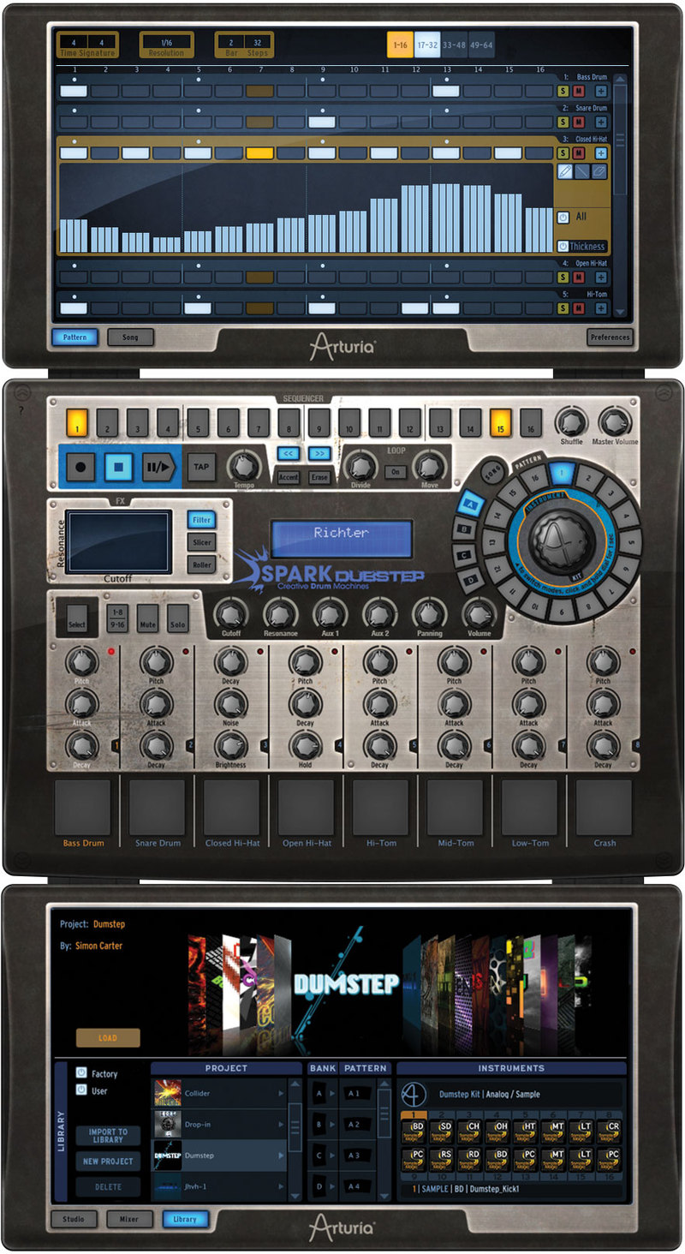Click the LOAD project button
The image size is (685, 1254).
coord(108,1037)
